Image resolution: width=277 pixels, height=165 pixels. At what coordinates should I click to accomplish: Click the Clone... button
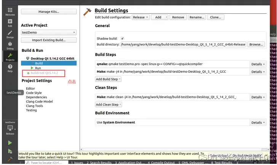tap(216, 17)
